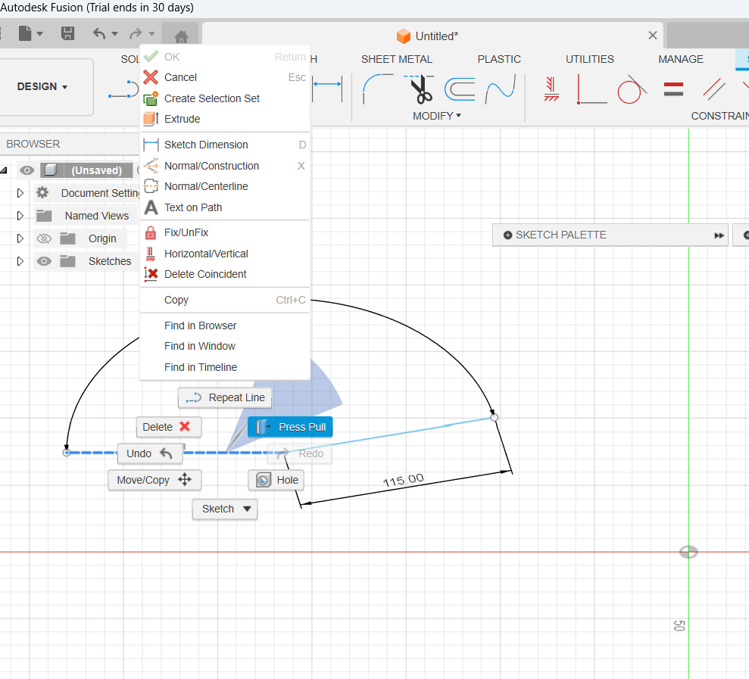Switch to the PLASTIC tab
This screenshot has height=679, width=749.
tap(499, 59)
